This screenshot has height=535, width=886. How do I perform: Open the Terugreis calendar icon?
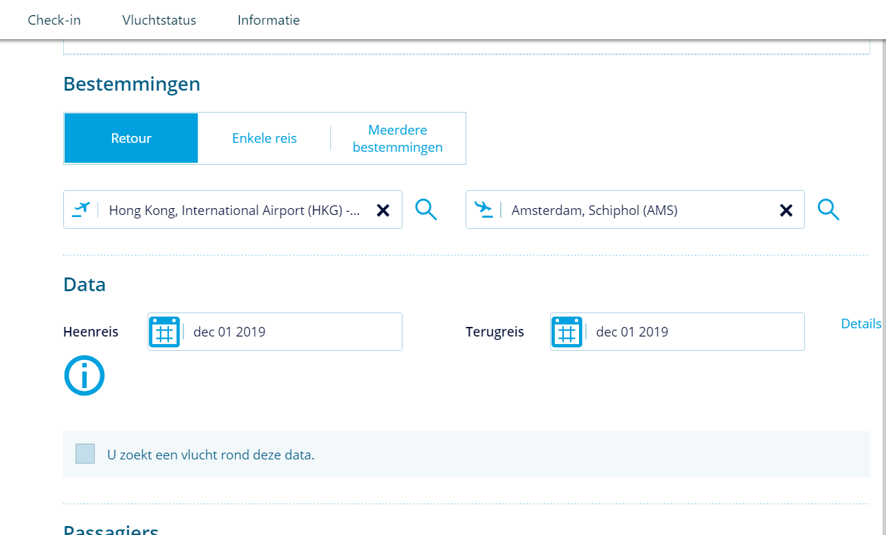pos(567,332)
